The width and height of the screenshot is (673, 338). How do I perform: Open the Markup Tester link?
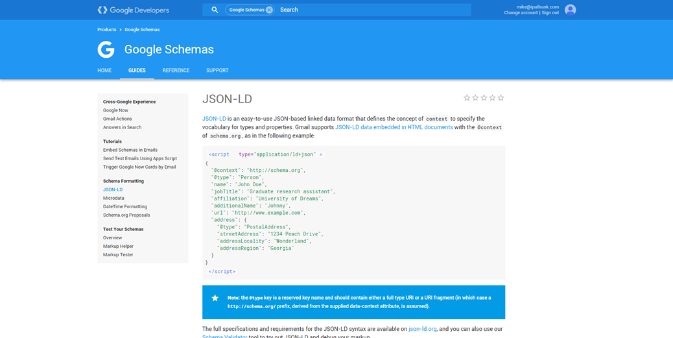(x=118, y=255)
